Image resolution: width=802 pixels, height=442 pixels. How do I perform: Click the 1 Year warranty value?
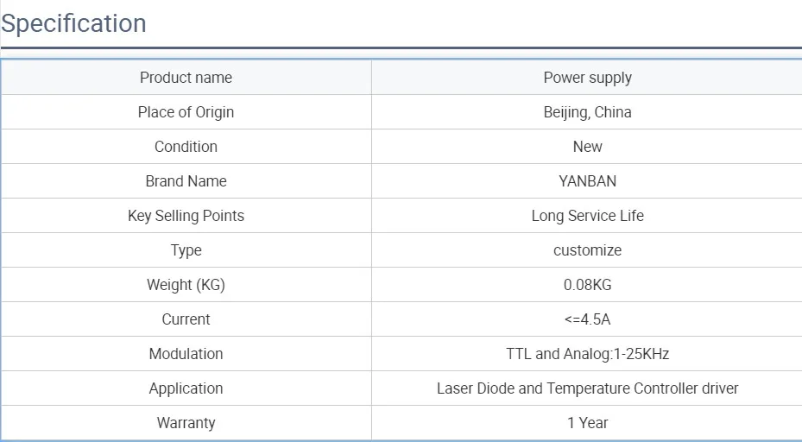pos(587,422)
